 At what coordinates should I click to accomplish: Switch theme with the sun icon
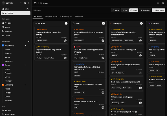pos(158,3)
